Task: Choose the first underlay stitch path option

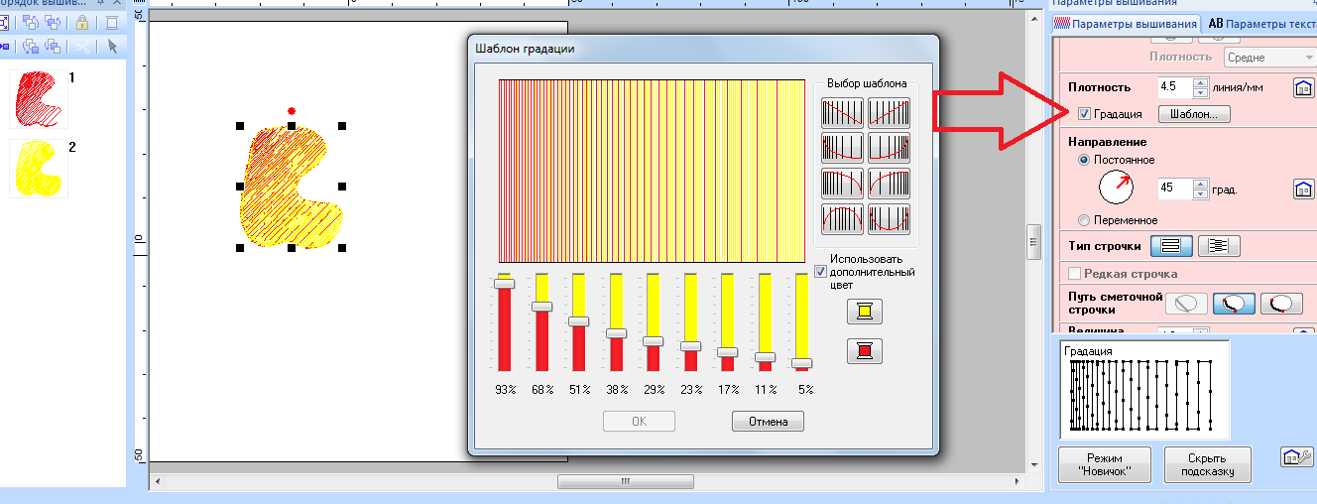Action: (1187, 303)
